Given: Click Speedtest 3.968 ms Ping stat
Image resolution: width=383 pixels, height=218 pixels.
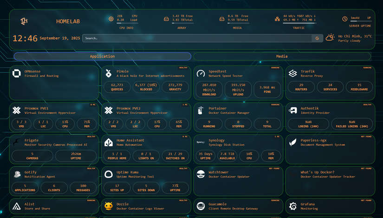Looking at the screenshot, I should click(x=267, y=90).
